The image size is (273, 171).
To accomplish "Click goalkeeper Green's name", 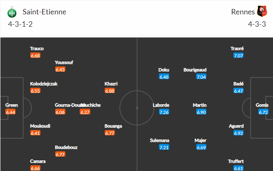I will [x=11, y=105].
